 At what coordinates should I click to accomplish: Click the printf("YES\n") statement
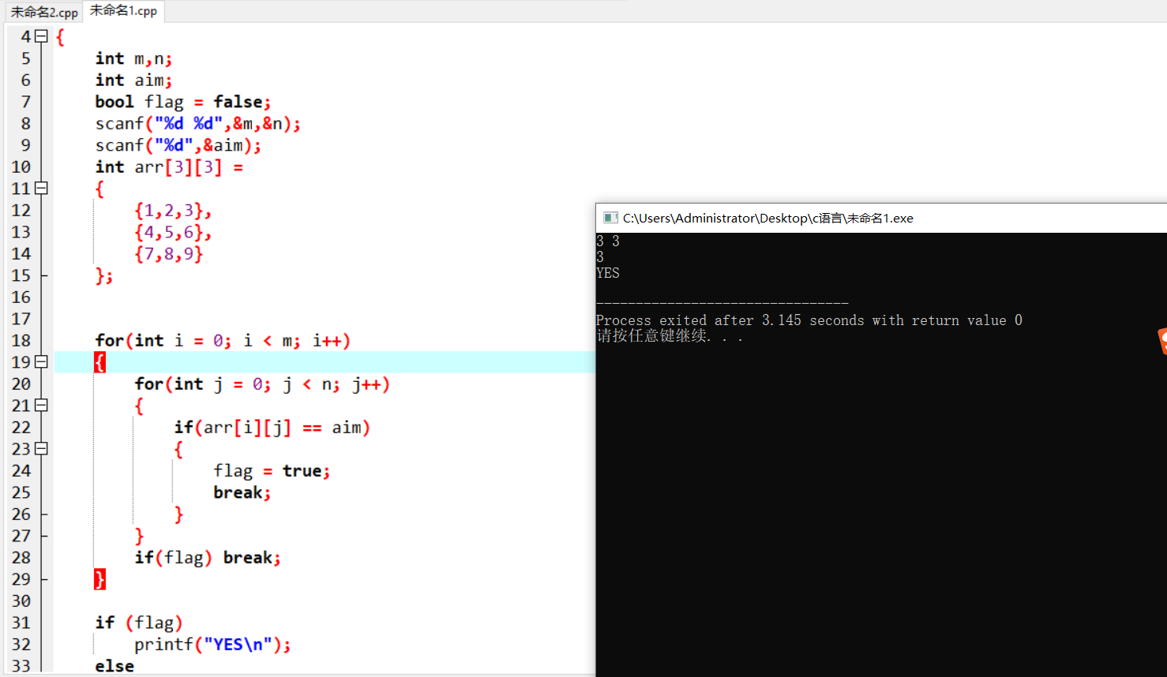212,645
